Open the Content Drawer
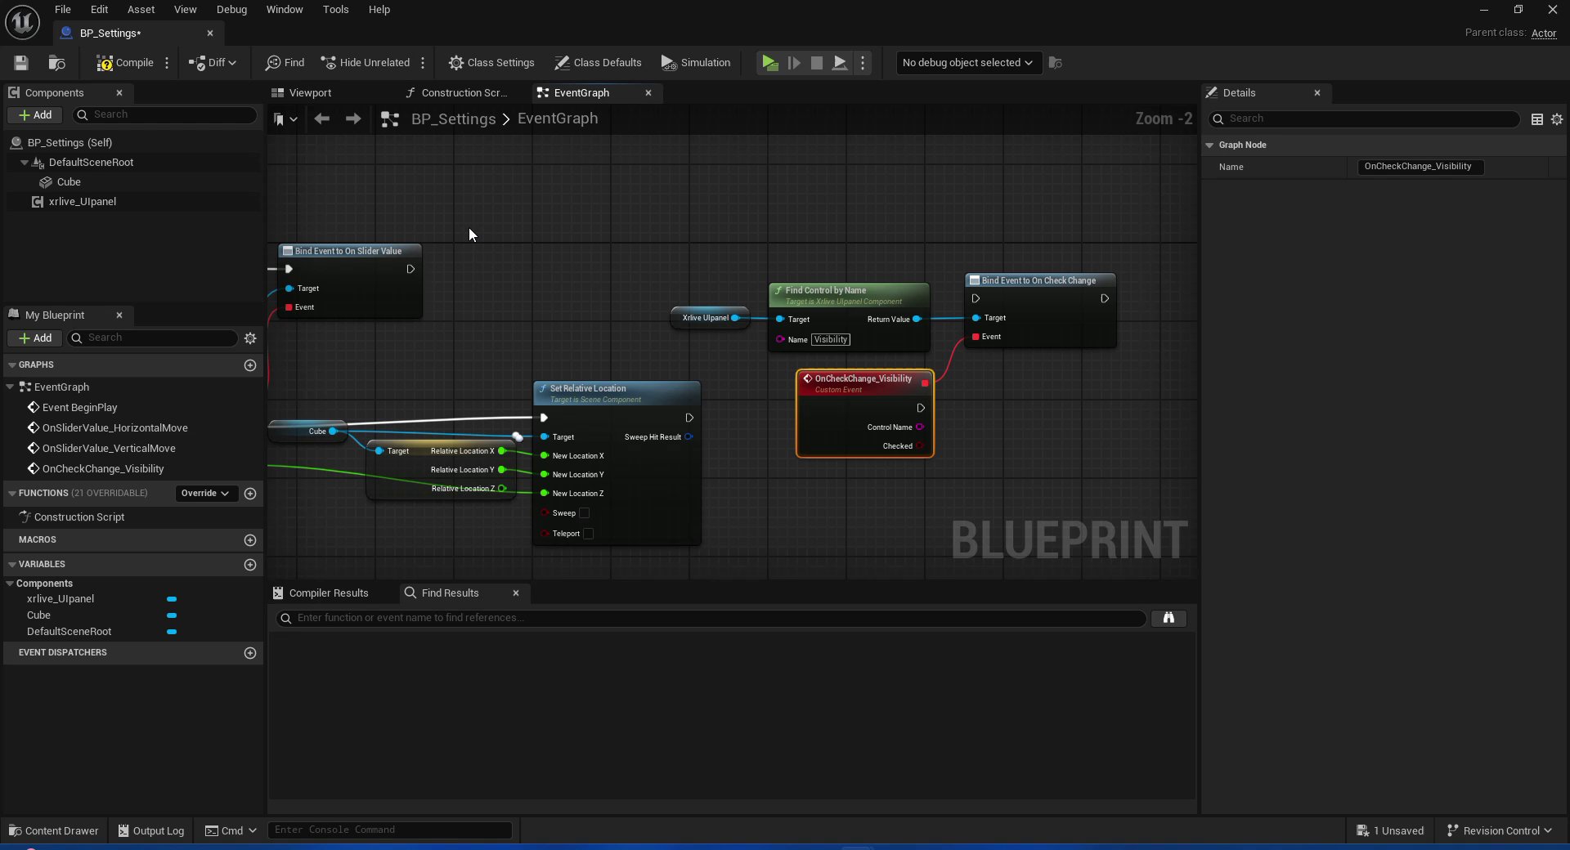 pyautogui.click(x=53, y=831)
